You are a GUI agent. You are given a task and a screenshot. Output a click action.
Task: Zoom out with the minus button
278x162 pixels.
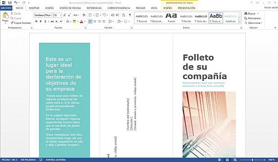(241, 160)
